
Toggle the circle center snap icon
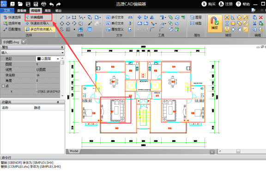coord(239,17)
